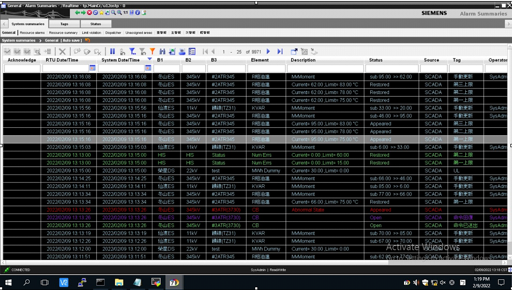This screenshot has height=290, width=512.
Task: Click the print alarm list icon
Action: (x=182, y=52)
